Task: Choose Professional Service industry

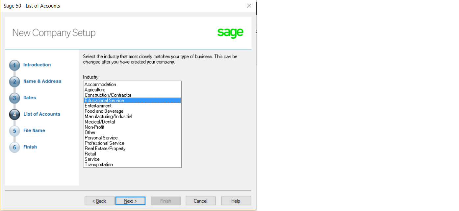Action: [132, 143]
